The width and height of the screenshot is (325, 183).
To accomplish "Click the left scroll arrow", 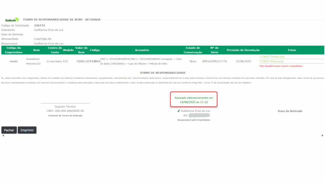I will coord(3,135).
